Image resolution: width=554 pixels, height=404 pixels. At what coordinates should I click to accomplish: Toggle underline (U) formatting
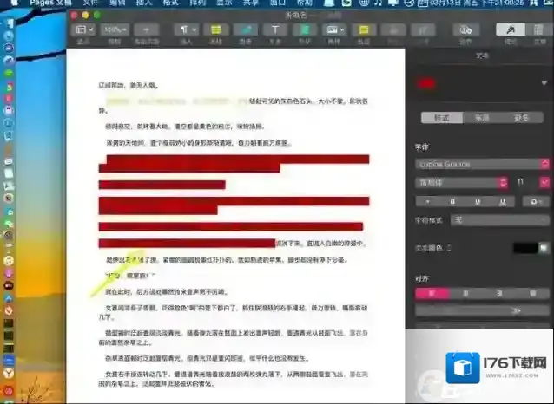pos(478,201)
